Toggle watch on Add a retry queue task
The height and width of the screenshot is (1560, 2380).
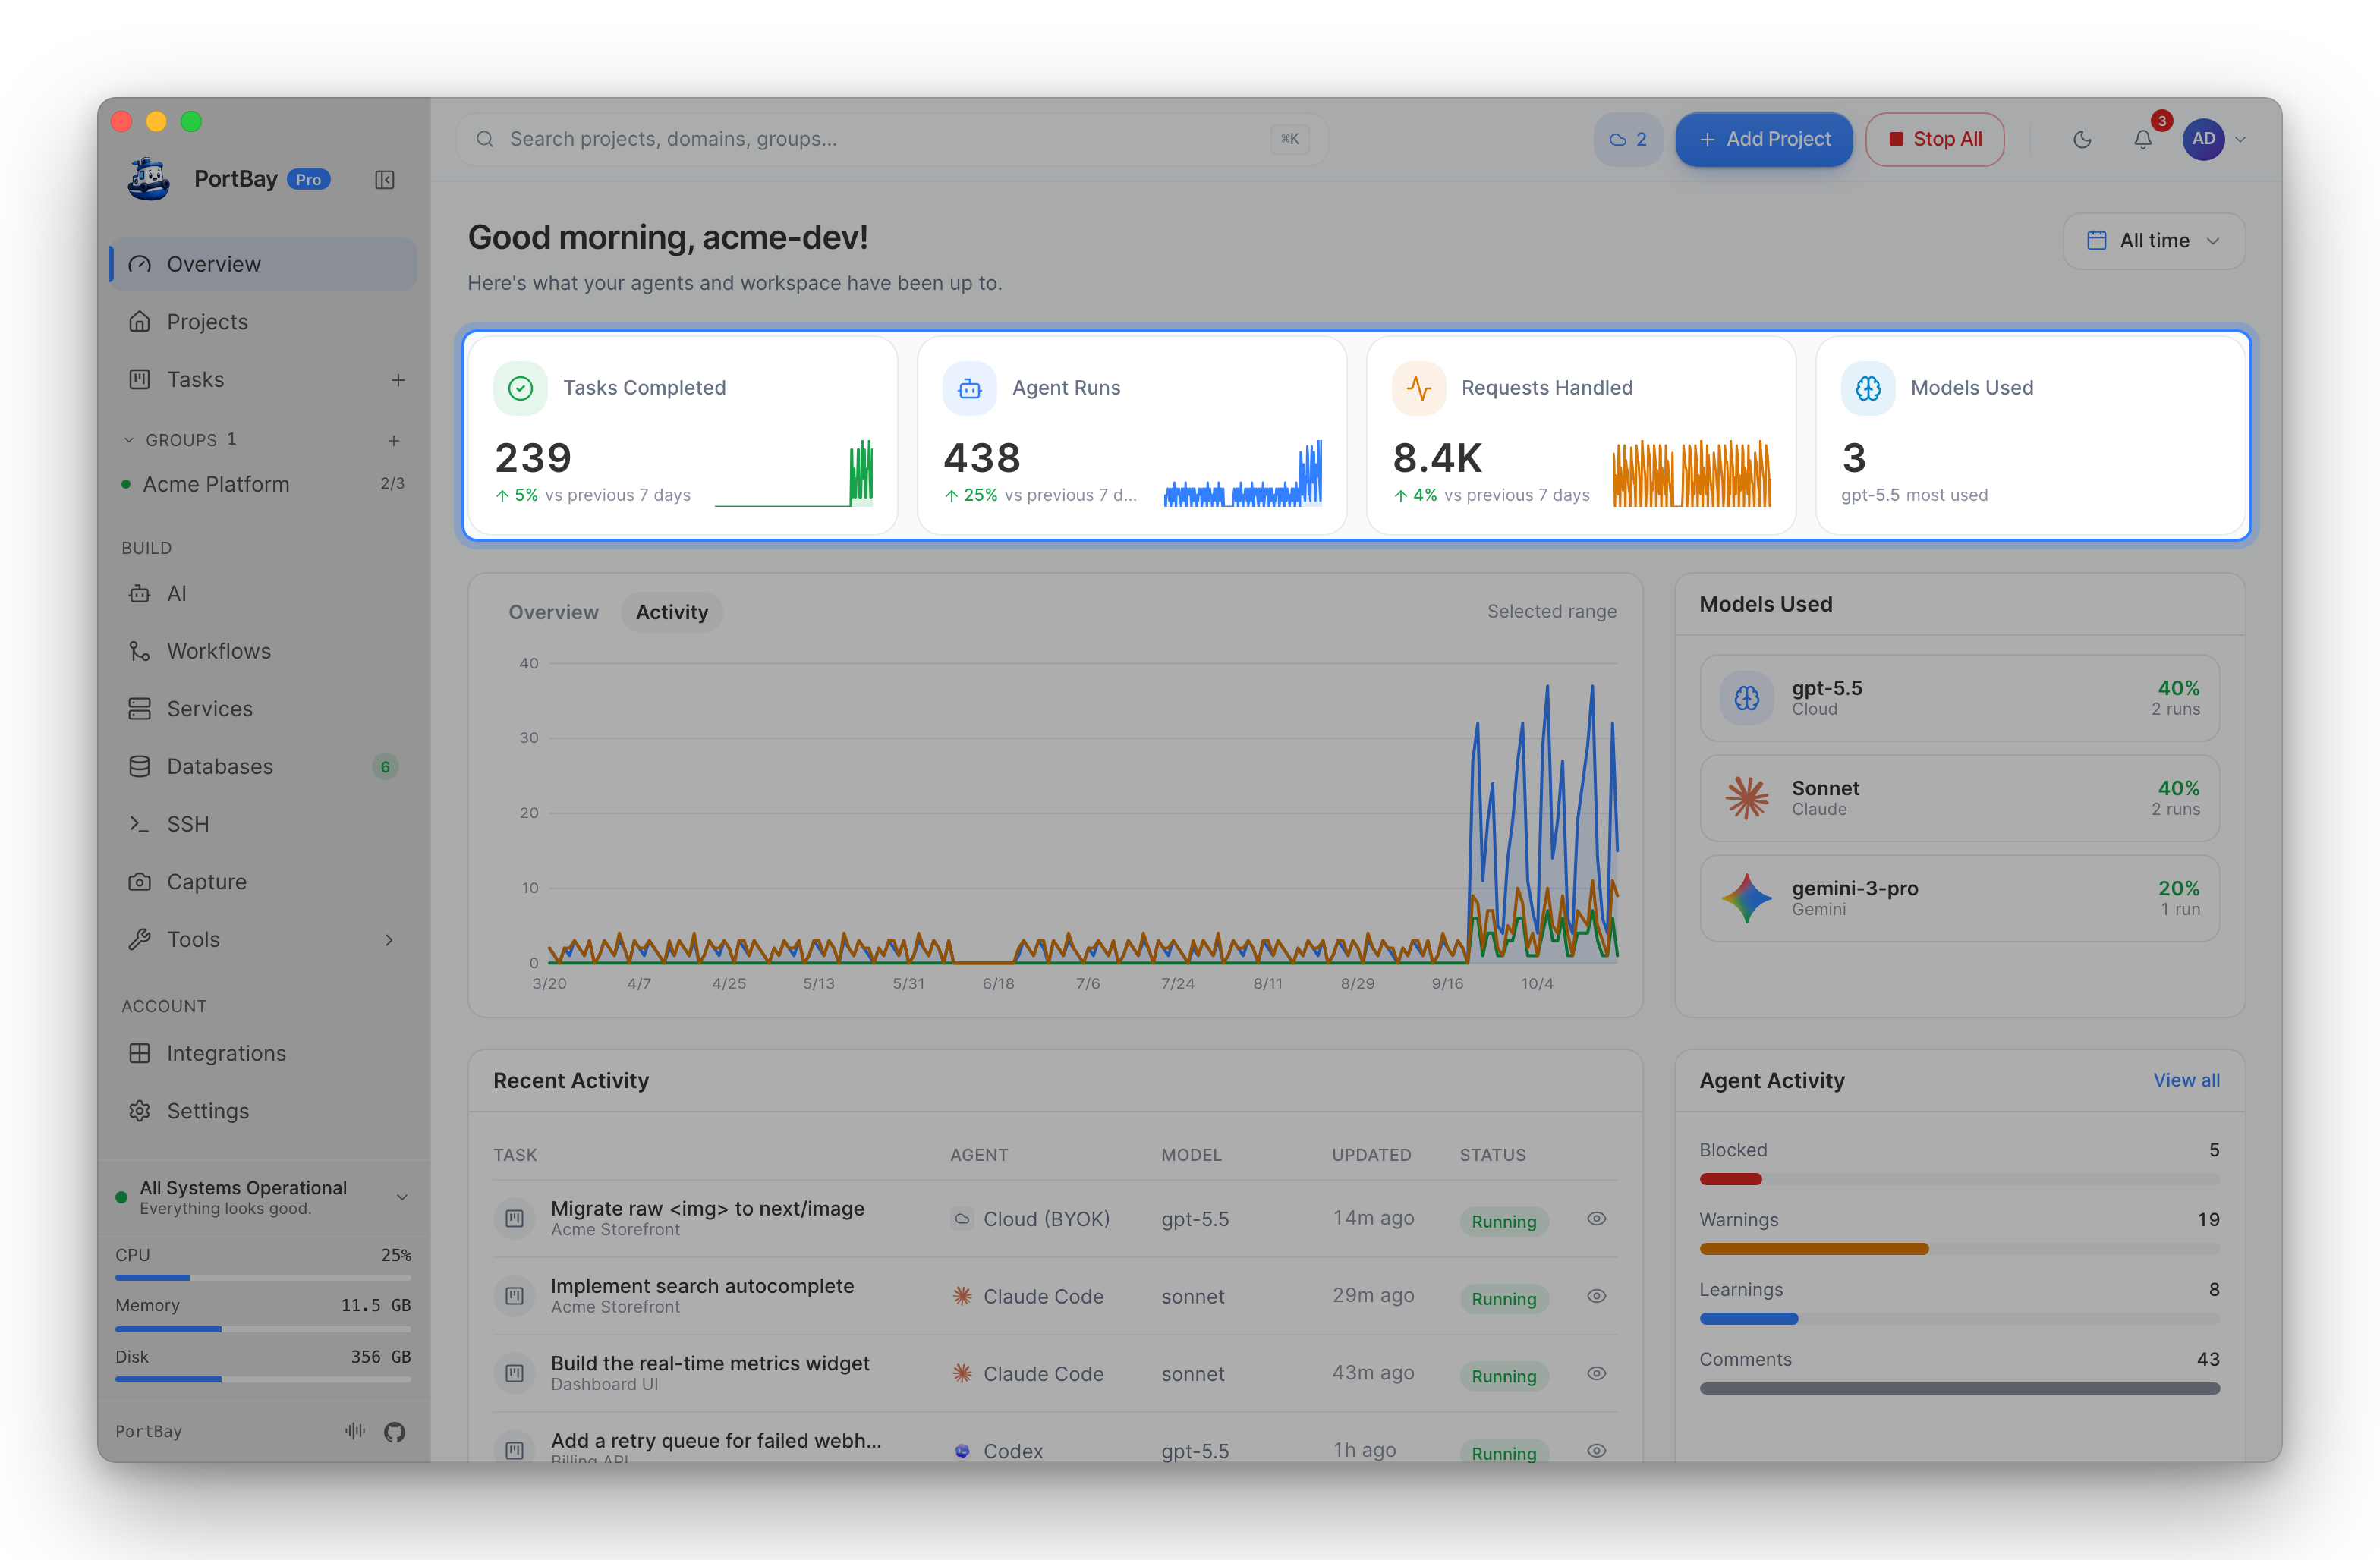(x=1597, y=1451)
